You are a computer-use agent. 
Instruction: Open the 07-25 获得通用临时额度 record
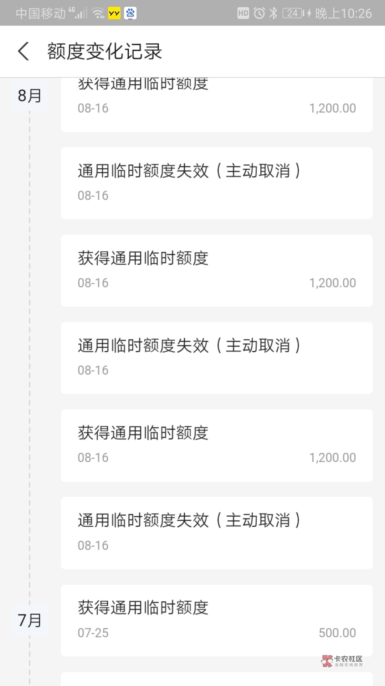pos(216,620)
